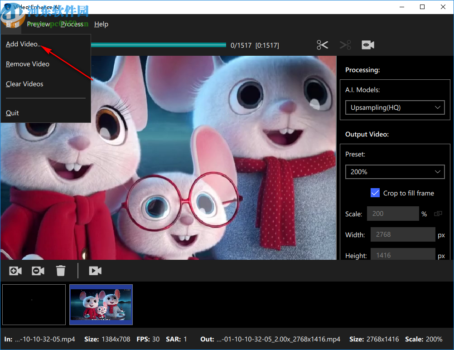The image size is (454, 350).
Task: Click the Video Enhance AI app logo
Action: [x=5, y=7]
